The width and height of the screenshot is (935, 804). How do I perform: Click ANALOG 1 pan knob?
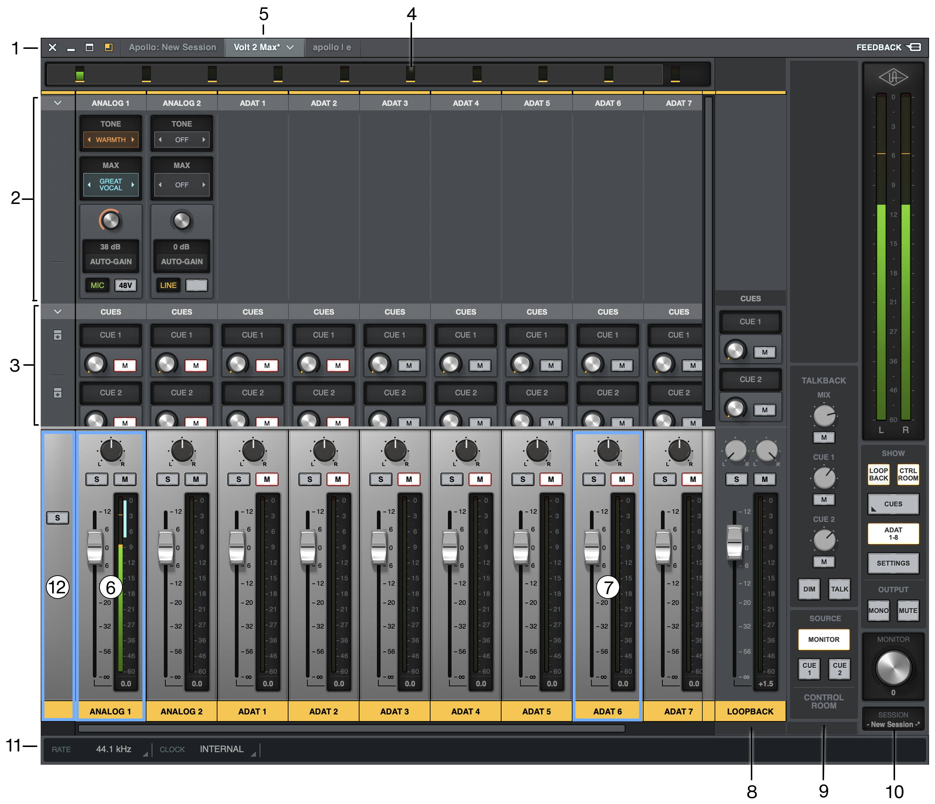click(111, 450)
